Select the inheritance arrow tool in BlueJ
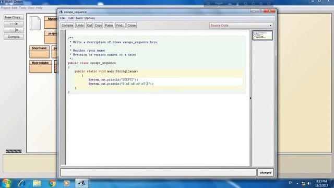This screenshot has height=188, width=334. pos(14,30)
